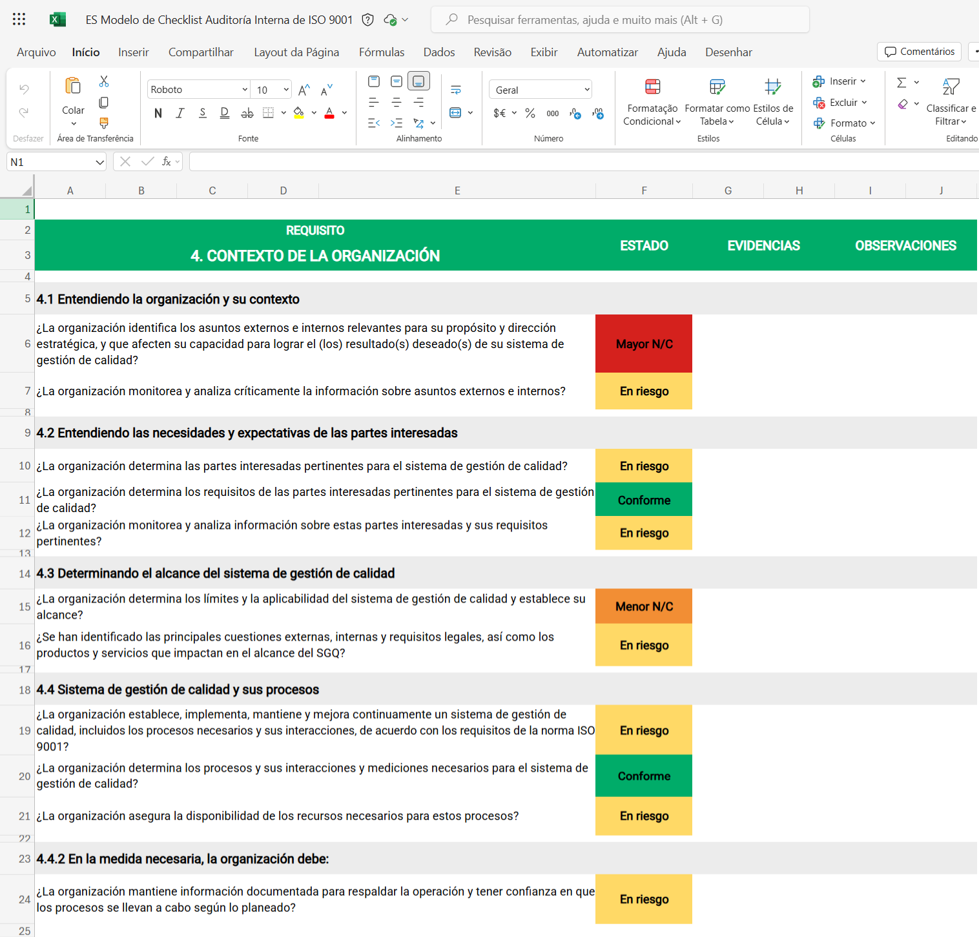Increase decimal places
The height and width of the screenshot is (937, 979).
click(575, 114)
